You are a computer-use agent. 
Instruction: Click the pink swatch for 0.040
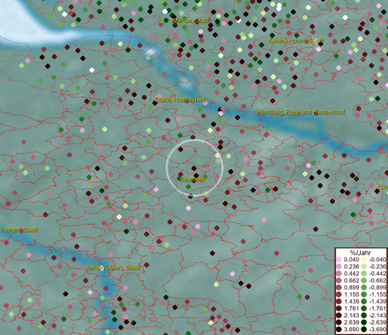(x=339, y=260)
